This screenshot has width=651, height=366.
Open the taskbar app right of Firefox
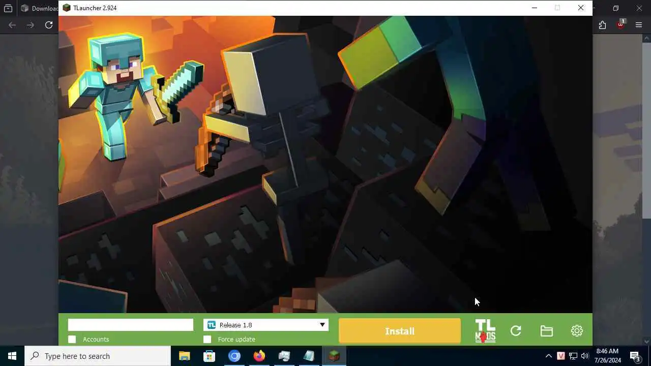284,356
